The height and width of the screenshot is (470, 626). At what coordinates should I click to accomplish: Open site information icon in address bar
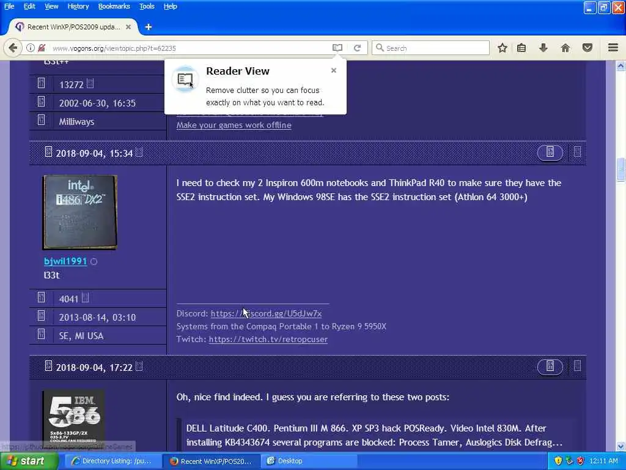31,48
